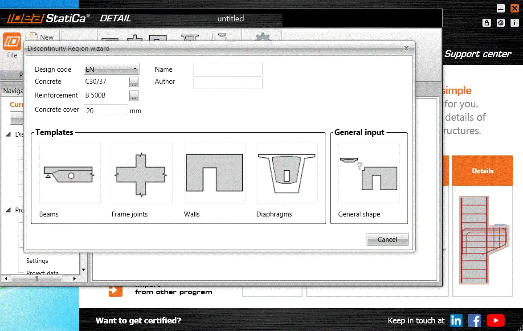Screen dimensions: 523x331
Task: Click the navigator horizontal scrollbar thumb
Action: pos(37,278)
